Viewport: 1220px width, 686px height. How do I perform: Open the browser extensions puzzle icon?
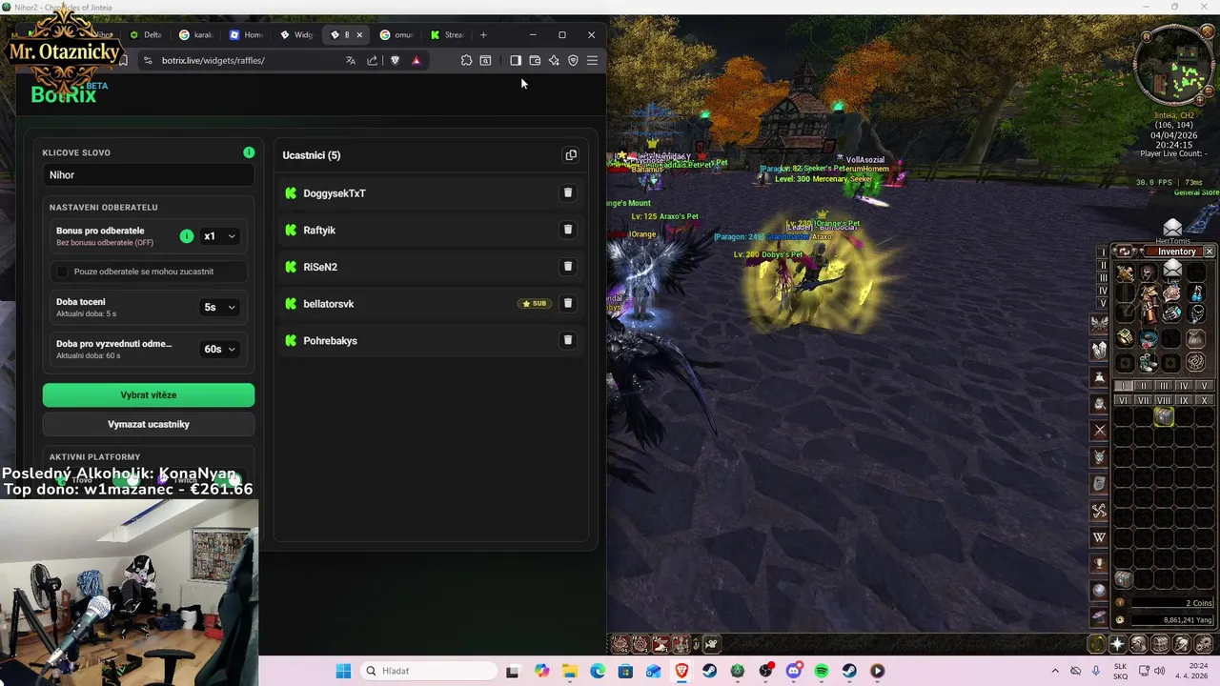point(466,60)
